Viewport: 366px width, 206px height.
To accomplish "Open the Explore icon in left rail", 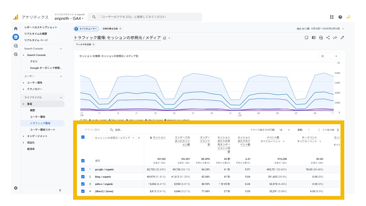I will (16, 46).
